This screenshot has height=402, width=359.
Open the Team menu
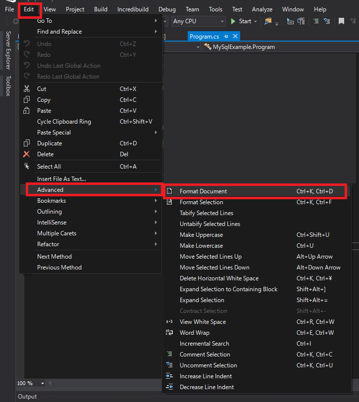pyautogui.click(x=192, y=9)
